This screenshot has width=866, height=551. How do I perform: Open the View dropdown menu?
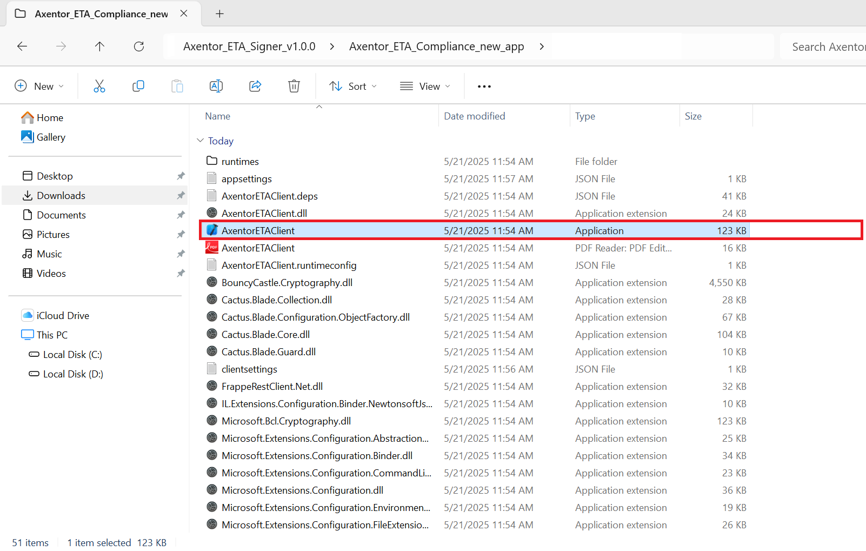pyautogui.click(x=425, y=86)
